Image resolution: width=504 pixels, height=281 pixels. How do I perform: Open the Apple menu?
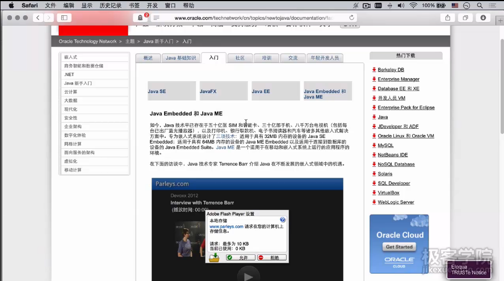(11, 6)
